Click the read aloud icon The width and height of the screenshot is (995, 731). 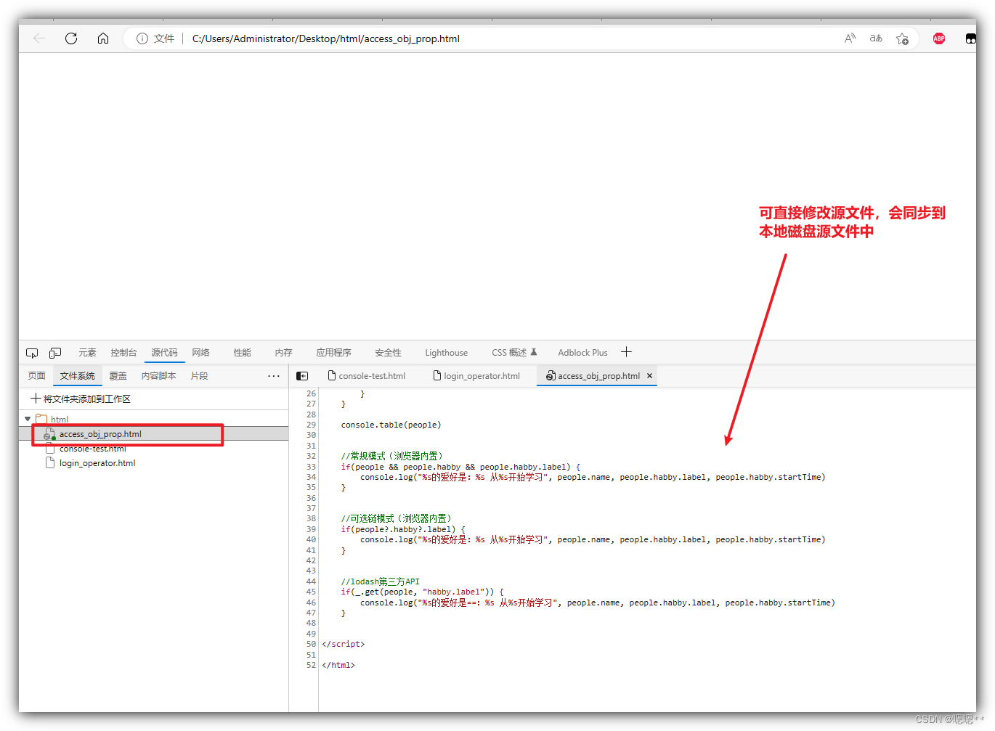850,38
